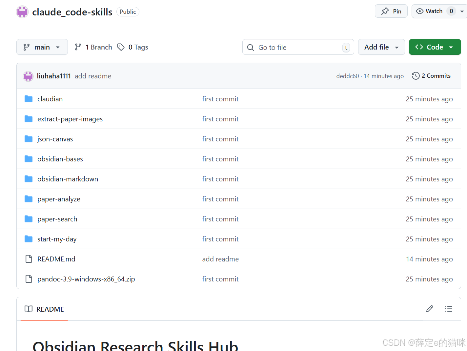View the 1 Branch list
The width and height of the screenshot is (467, 351).
[93, 47]
